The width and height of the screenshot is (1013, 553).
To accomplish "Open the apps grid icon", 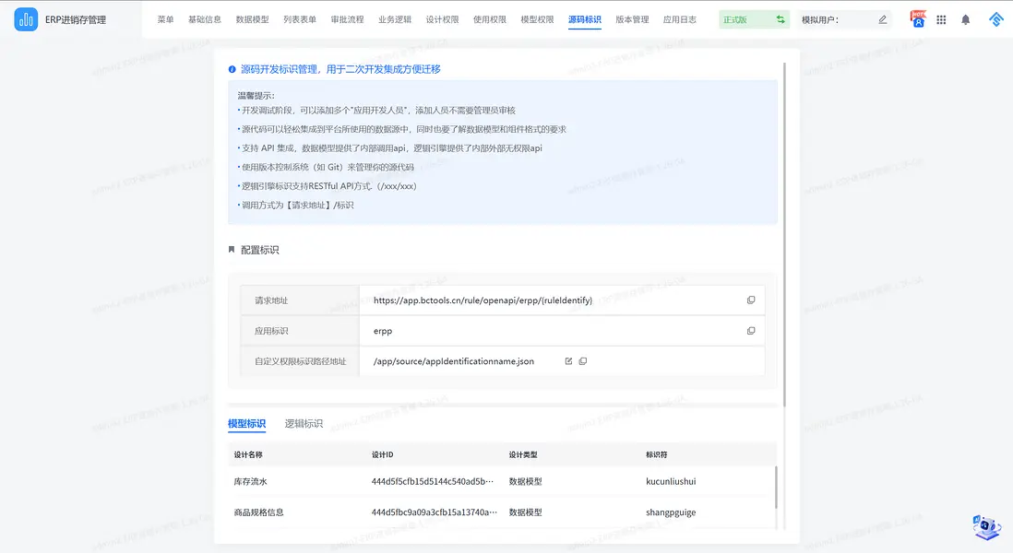I will (941, 20).
